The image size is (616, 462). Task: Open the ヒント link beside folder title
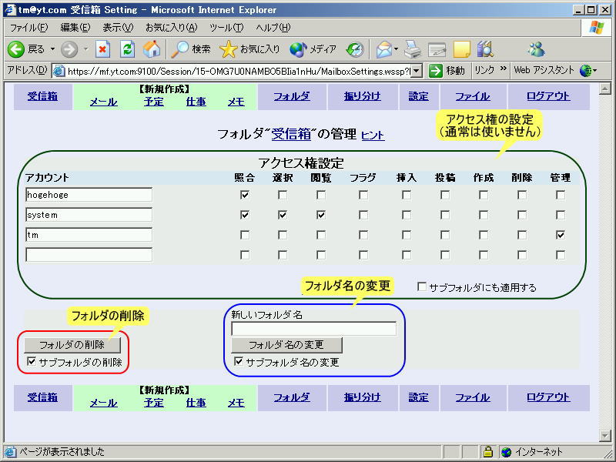click(373, 136)
